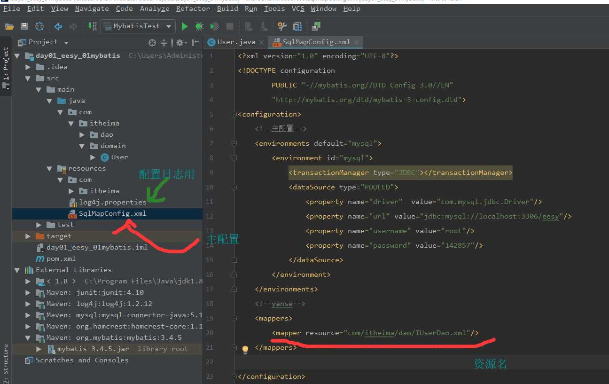The image size is (609, 384).
Task: Collapse the resources folder
Action: 50,168
